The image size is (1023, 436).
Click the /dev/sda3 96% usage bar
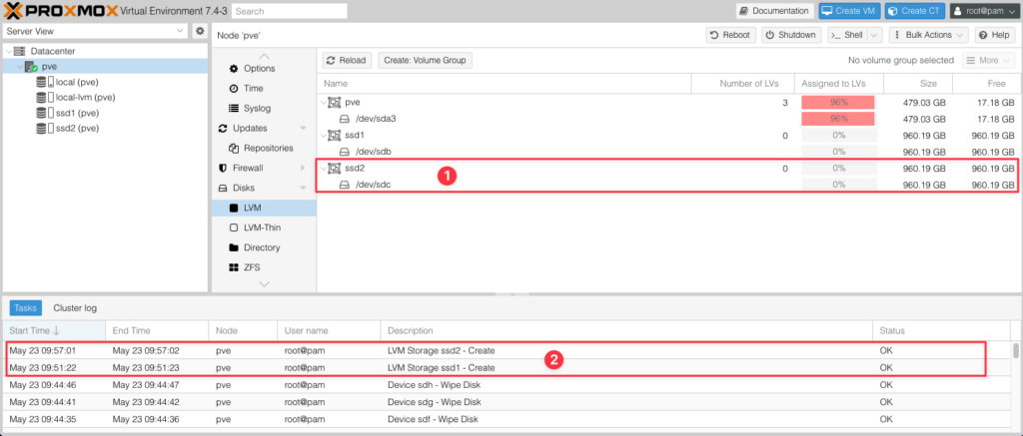coord(838,120)
